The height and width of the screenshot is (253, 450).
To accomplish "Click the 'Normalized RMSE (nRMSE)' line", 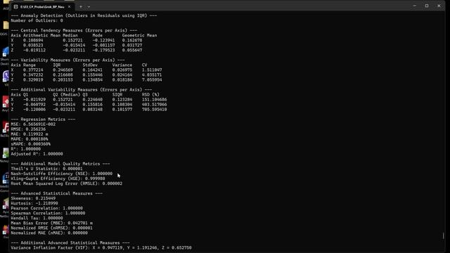I will coord(51,228).
